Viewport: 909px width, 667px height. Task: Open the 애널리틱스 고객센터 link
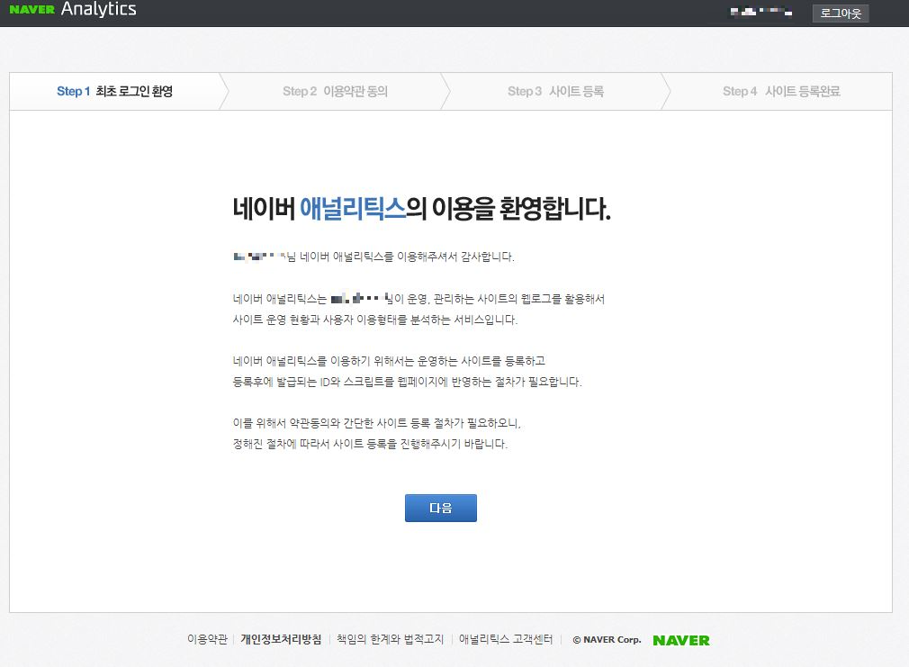point(506,639)
